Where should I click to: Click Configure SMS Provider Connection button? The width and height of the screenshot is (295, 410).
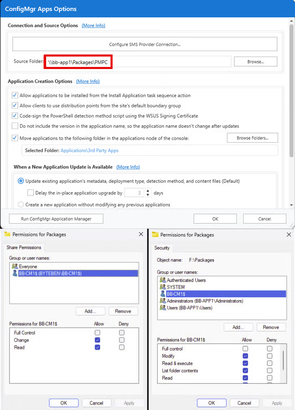(145, 44)
